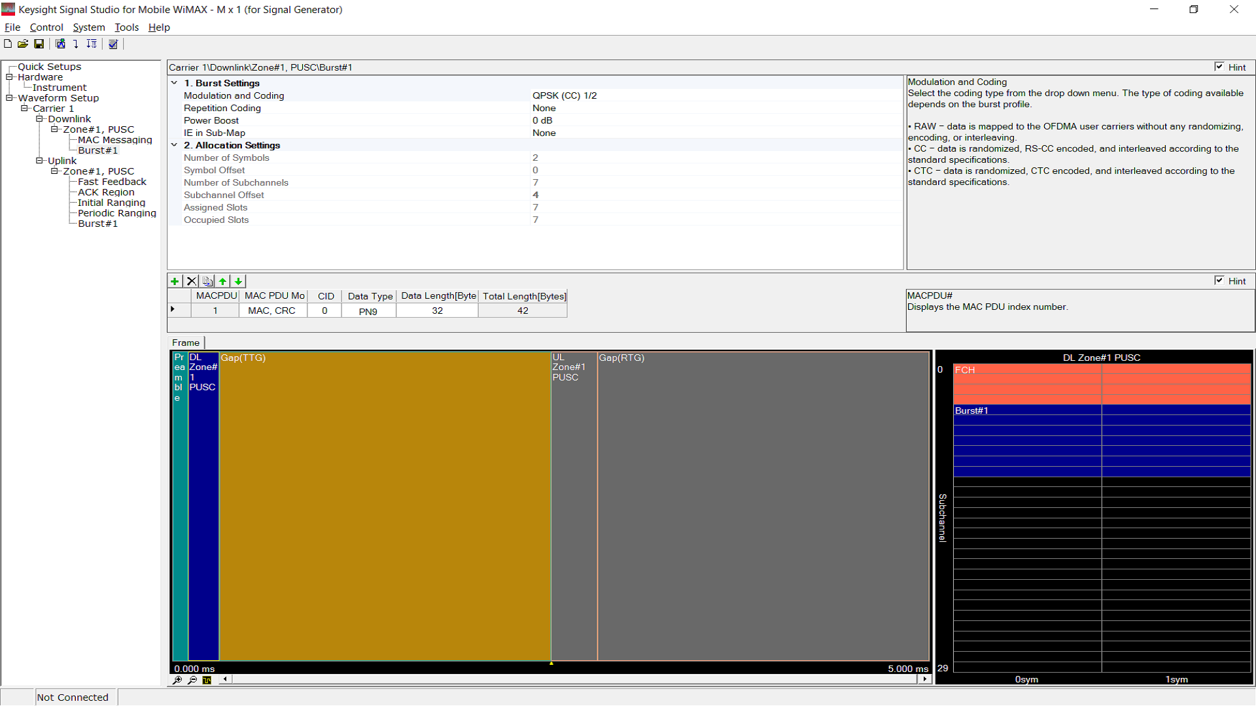Collapse the Uplink tree node
Screen dimensions: 1256x706
click(40, 160)
